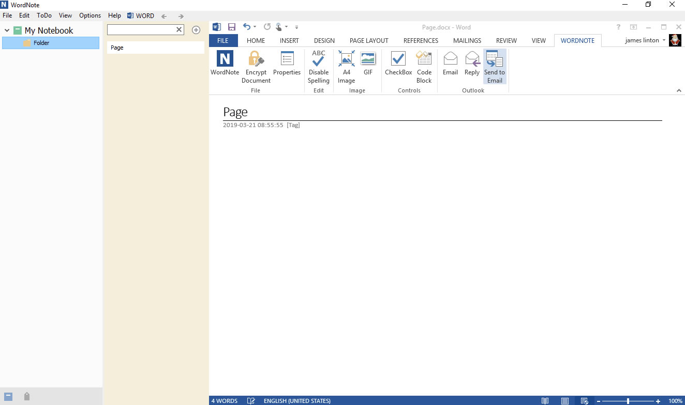Image resolution: width=685 pixels, height=405 pixels.
Task: Open the Email tool in Outlook group
Action: 450,62
